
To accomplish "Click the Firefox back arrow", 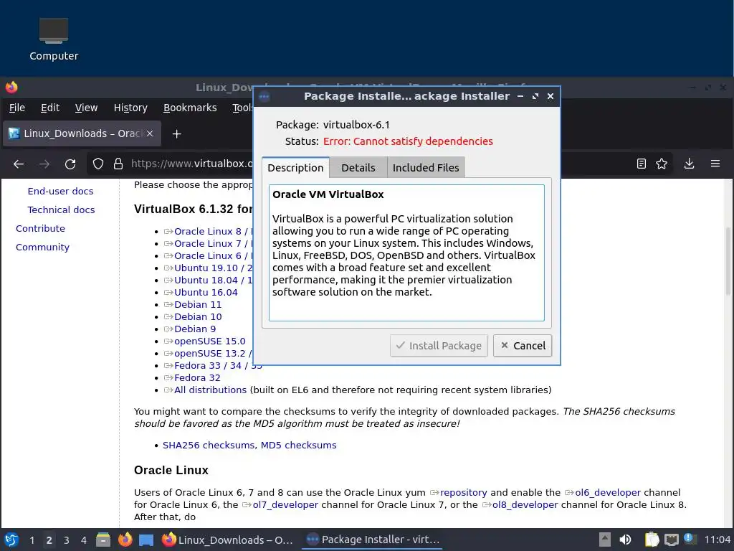I will point(19,164).
